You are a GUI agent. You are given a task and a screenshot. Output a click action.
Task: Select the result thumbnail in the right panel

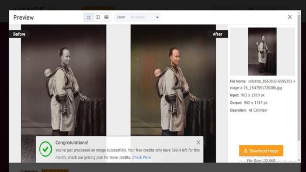coord(262,52)
